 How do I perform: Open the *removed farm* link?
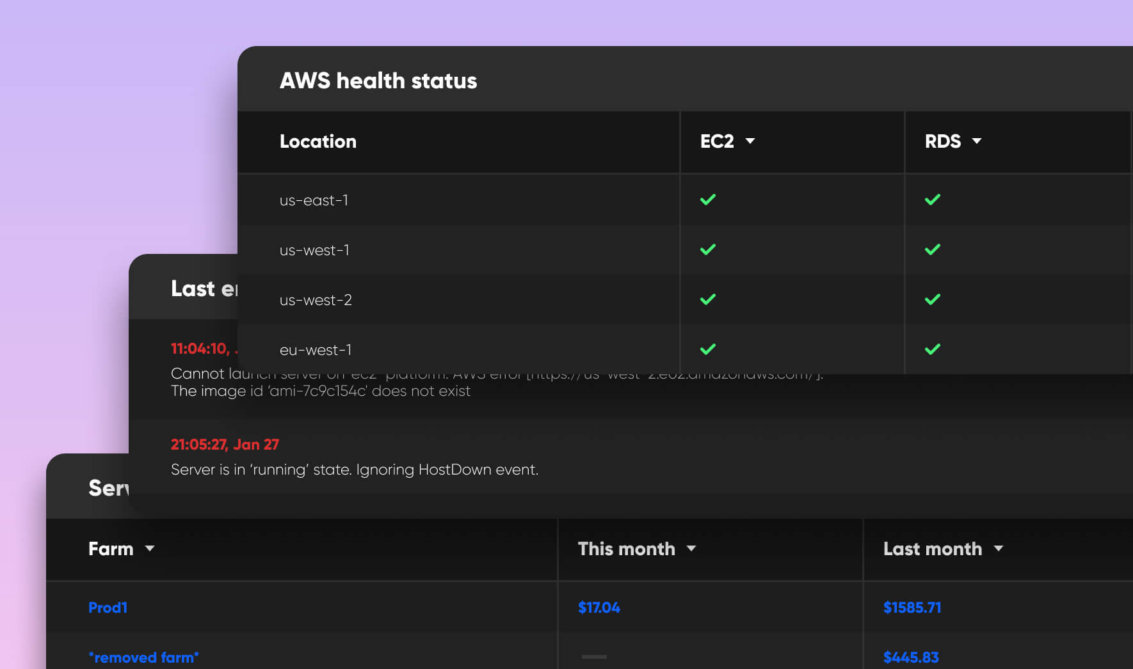click(143, 657)
